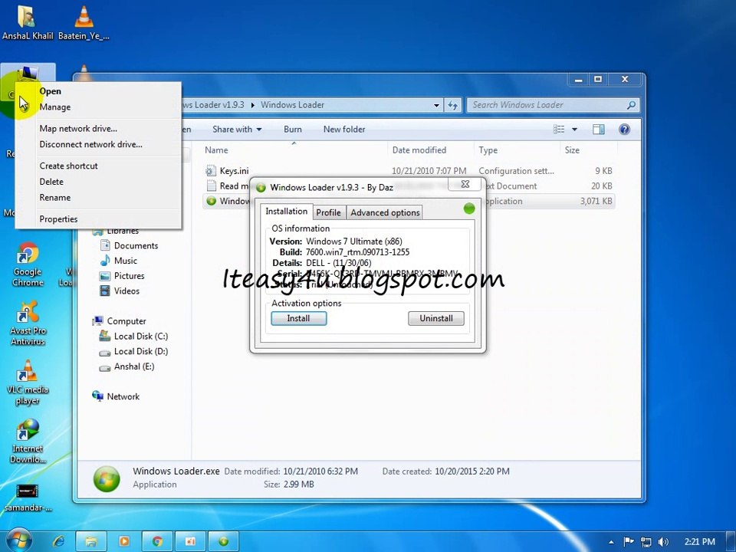This screenshot has height=552, width=736.
Task: Switch to Windows Loader taskbar button
Action: point(223,541)
